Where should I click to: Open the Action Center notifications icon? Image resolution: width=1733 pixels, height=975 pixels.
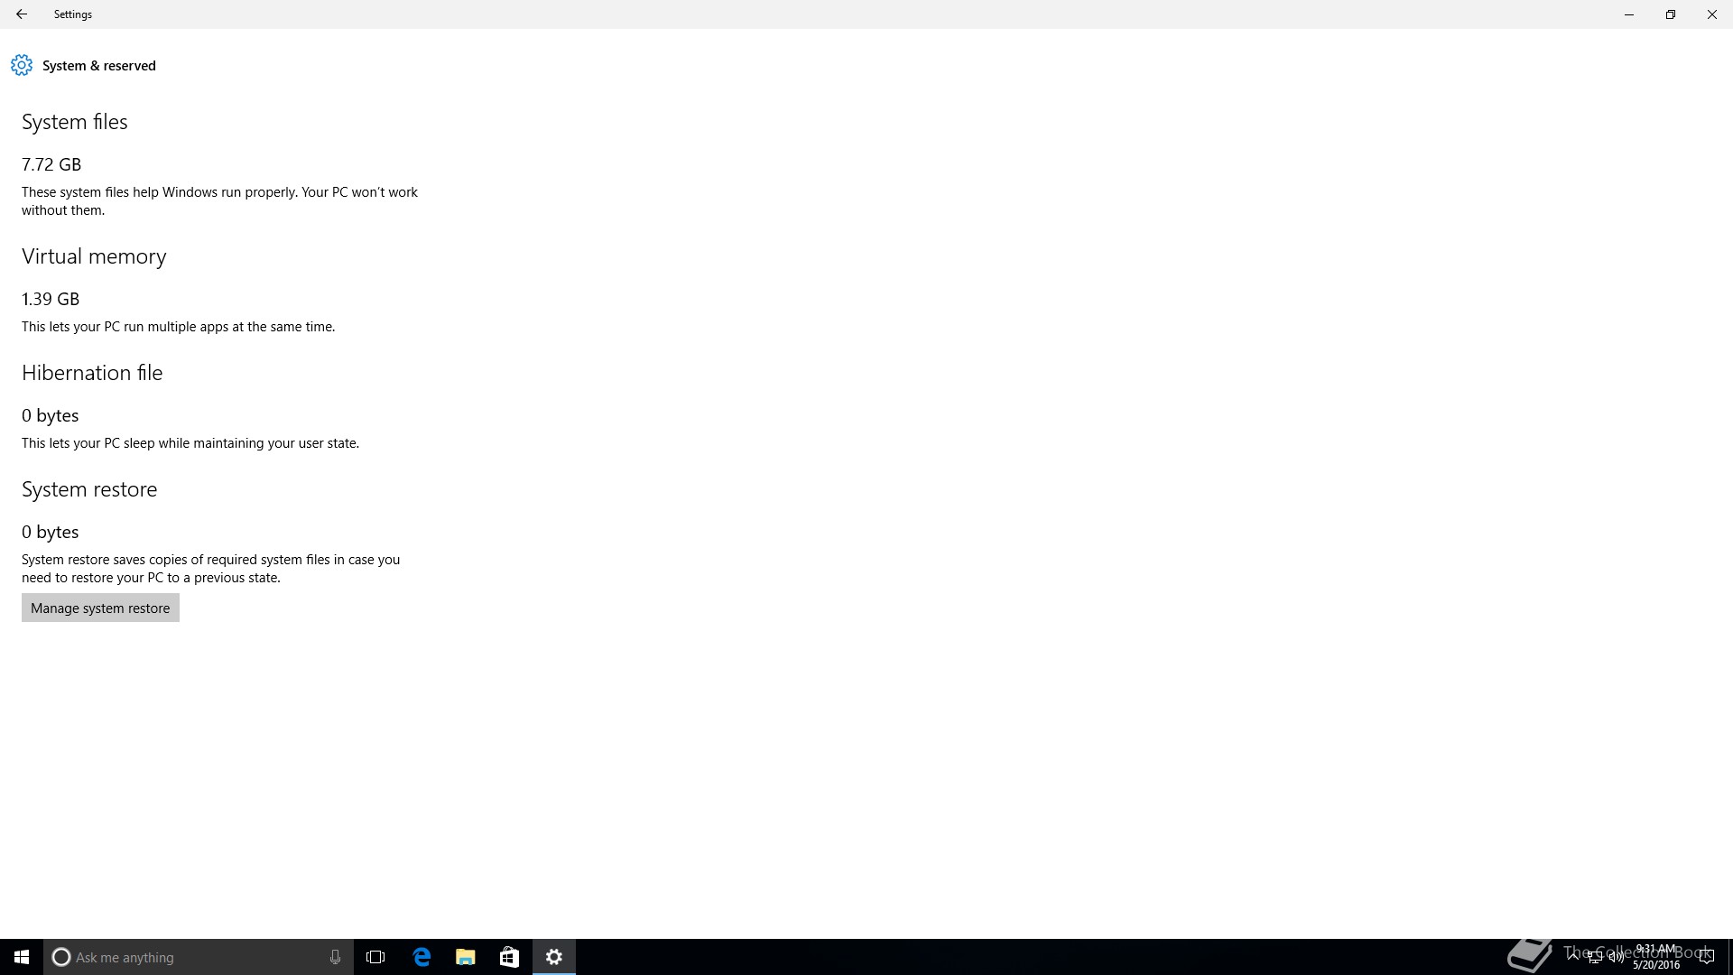[1706, 957]
